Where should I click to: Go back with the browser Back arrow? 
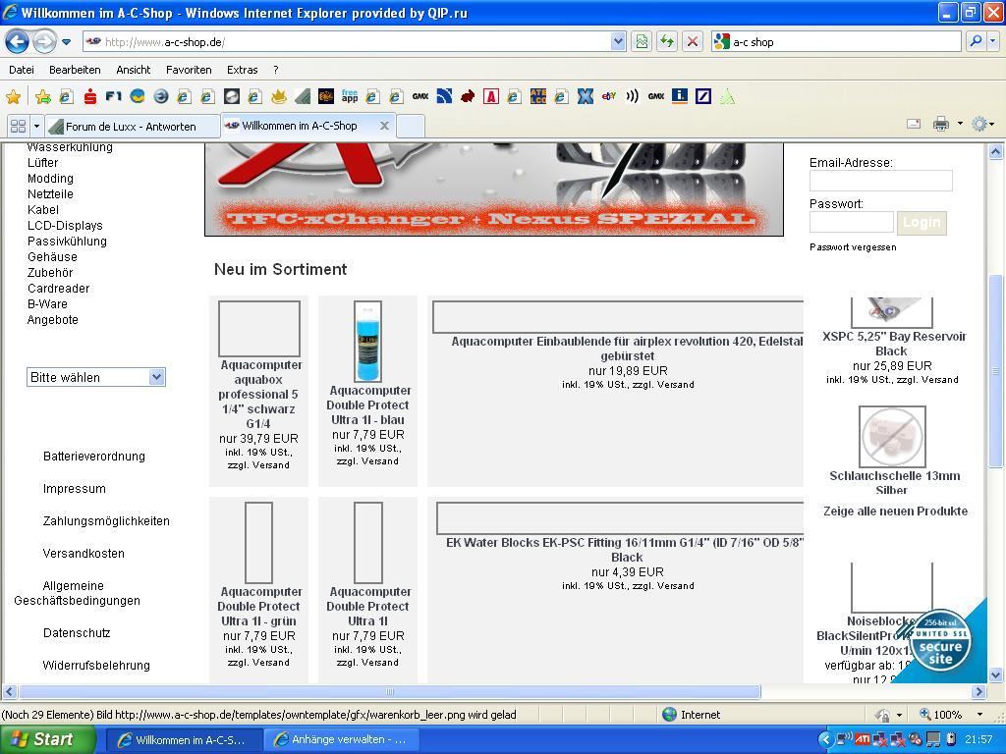point(18,42)
